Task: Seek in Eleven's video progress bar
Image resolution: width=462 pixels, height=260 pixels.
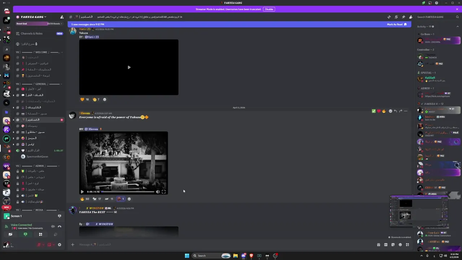Action: 127,192
